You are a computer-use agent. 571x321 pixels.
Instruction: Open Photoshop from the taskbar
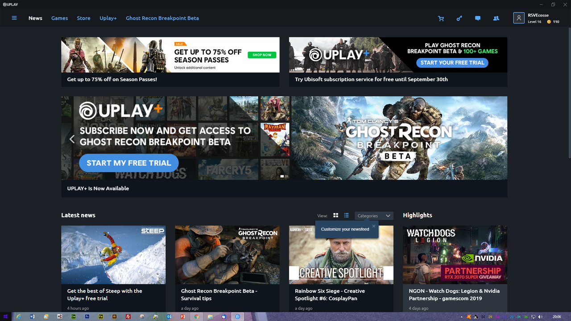pos(87,317)
